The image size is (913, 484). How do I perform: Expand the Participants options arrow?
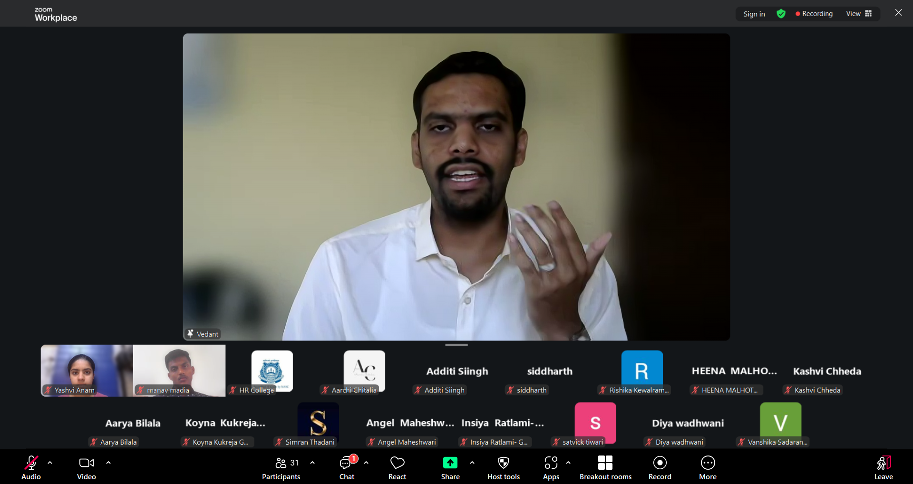click(x=312, y=463)
